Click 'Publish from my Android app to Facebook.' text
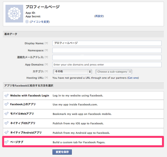The width and height of the screenshot is (167, 157). click(81, 133)
